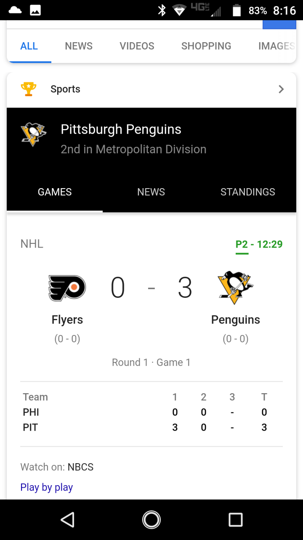Viewport: 303px width, 540px height.
Task: Tap the Sports trophy icon
Action: point(29,89)
